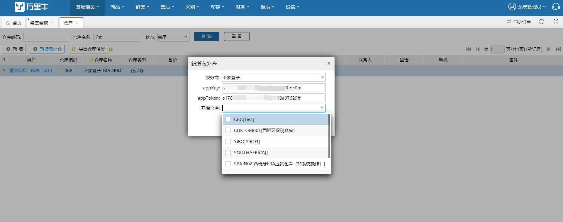Viewport: 563px width, 222px height.
Task: Click the 同步订单 sync icon
Action: (509, 22)
